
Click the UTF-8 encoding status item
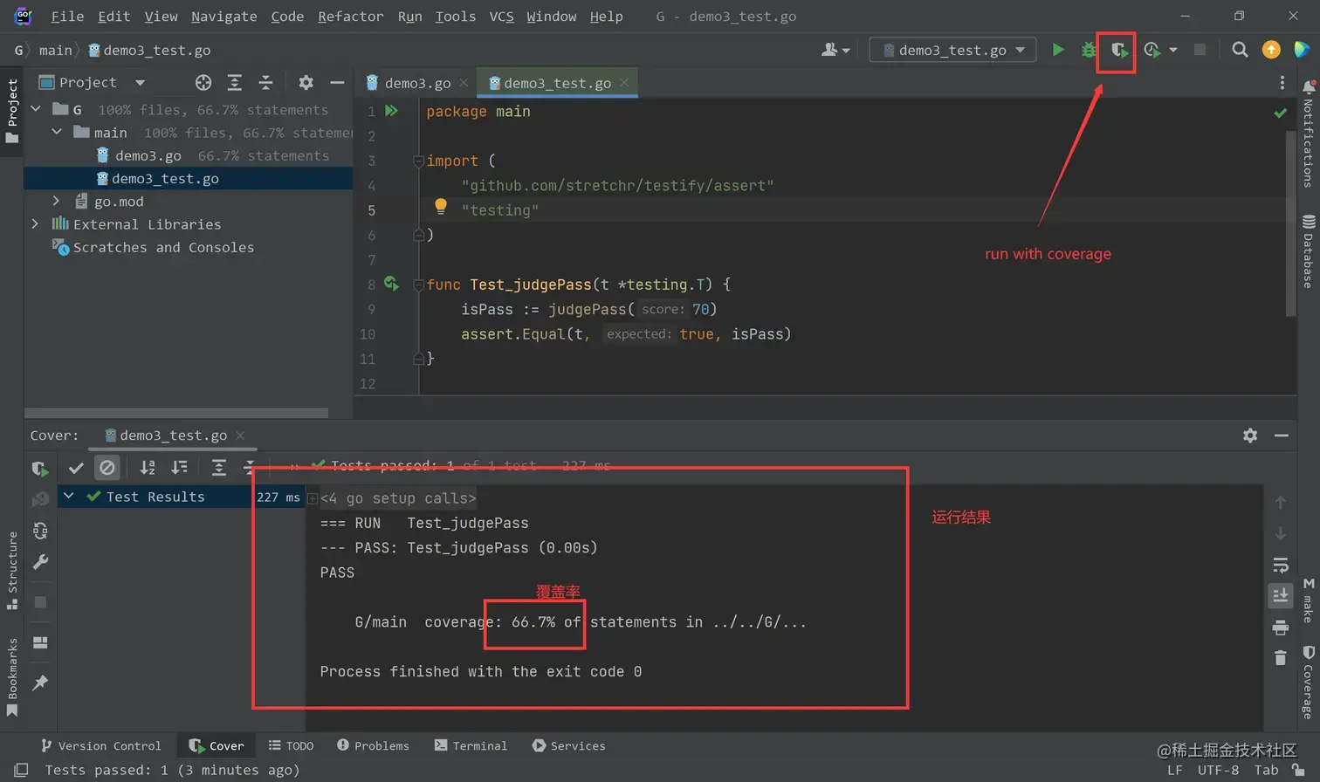[x=1218, y=770]
